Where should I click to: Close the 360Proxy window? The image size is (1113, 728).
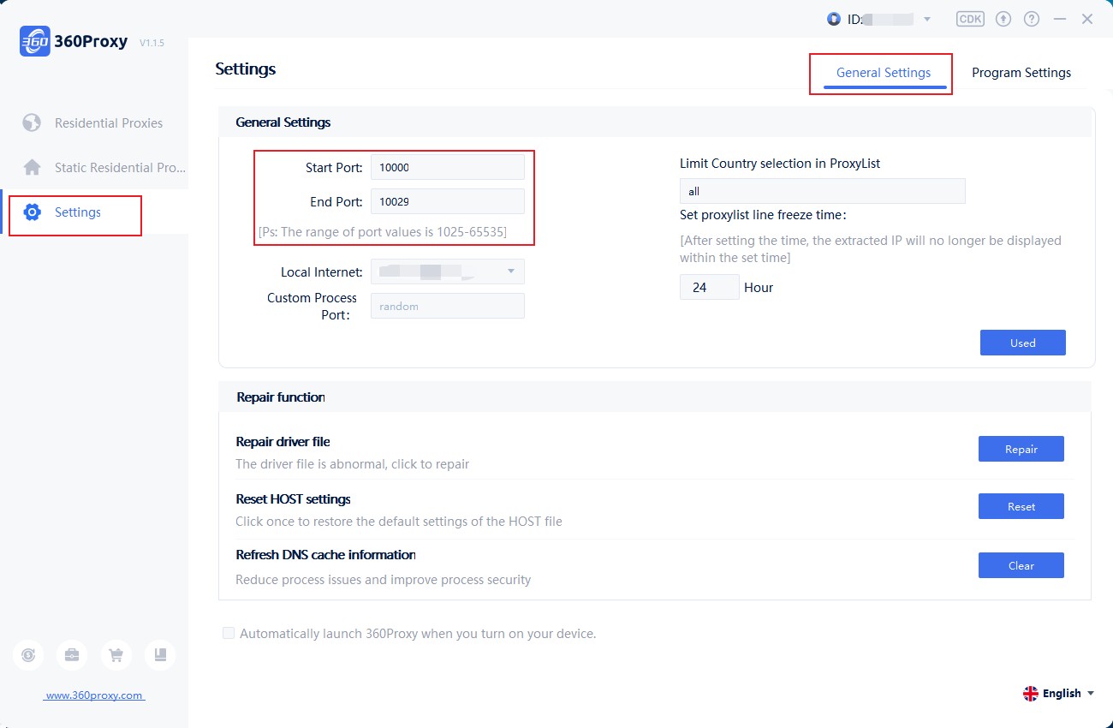tap(1087, 19)
